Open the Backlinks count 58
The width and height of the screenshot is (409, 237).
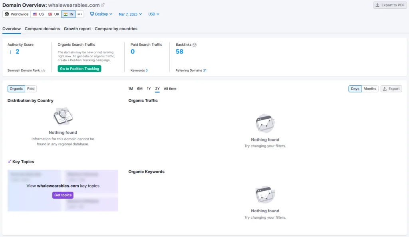179,52
